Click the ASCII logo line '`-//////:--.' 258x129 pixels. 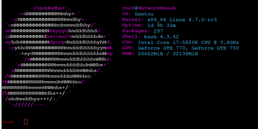pos(27,105)
